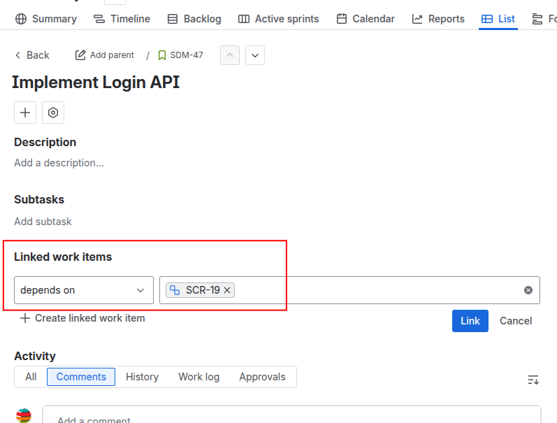
Task: Select the List tab
Action: tap(498, 19)
